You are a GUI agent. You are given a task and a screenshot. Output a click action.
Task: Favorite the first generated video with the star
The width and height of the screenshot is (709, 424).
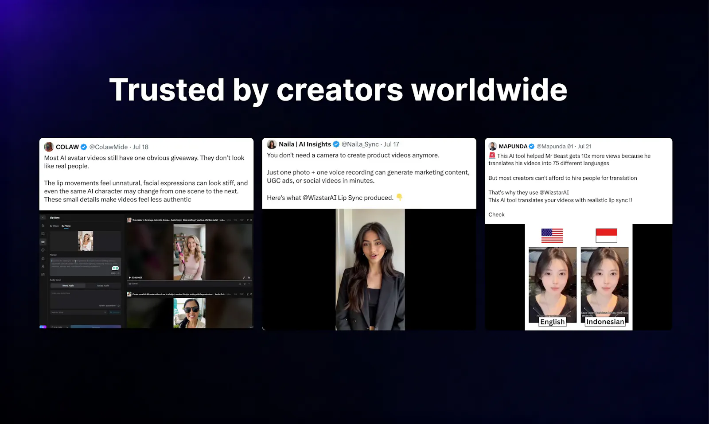tap(245, 284)
